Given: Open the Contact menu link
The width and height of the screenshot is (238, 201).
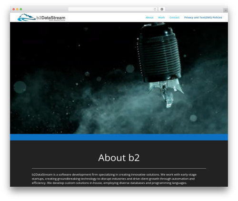Looking at the screenshot, I should pyautogui.click(x=174, y=18).
